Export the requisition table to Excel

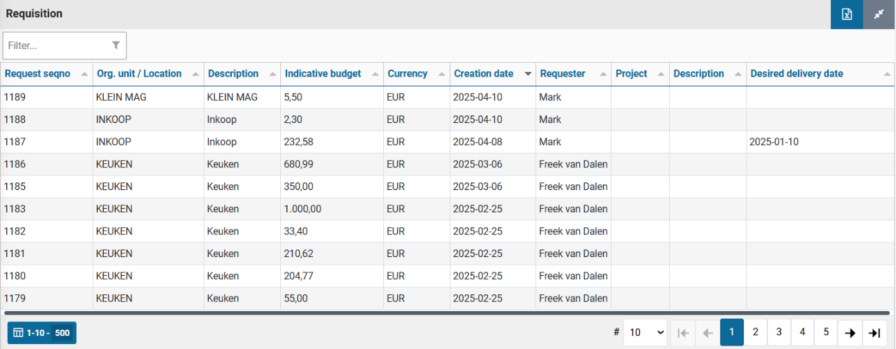[x=846, y=15]
